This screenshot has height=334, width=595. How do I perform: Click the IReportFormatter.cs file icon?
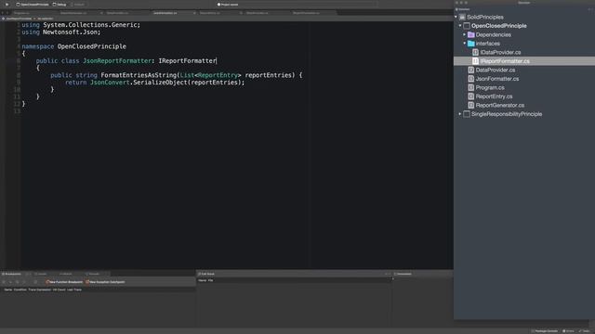pyautogui.click(x=475, y=61)
